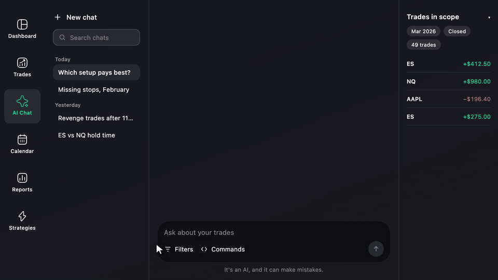
Task: Select the ES trade +$275.00 row
Action: click(x=448, y=117)
